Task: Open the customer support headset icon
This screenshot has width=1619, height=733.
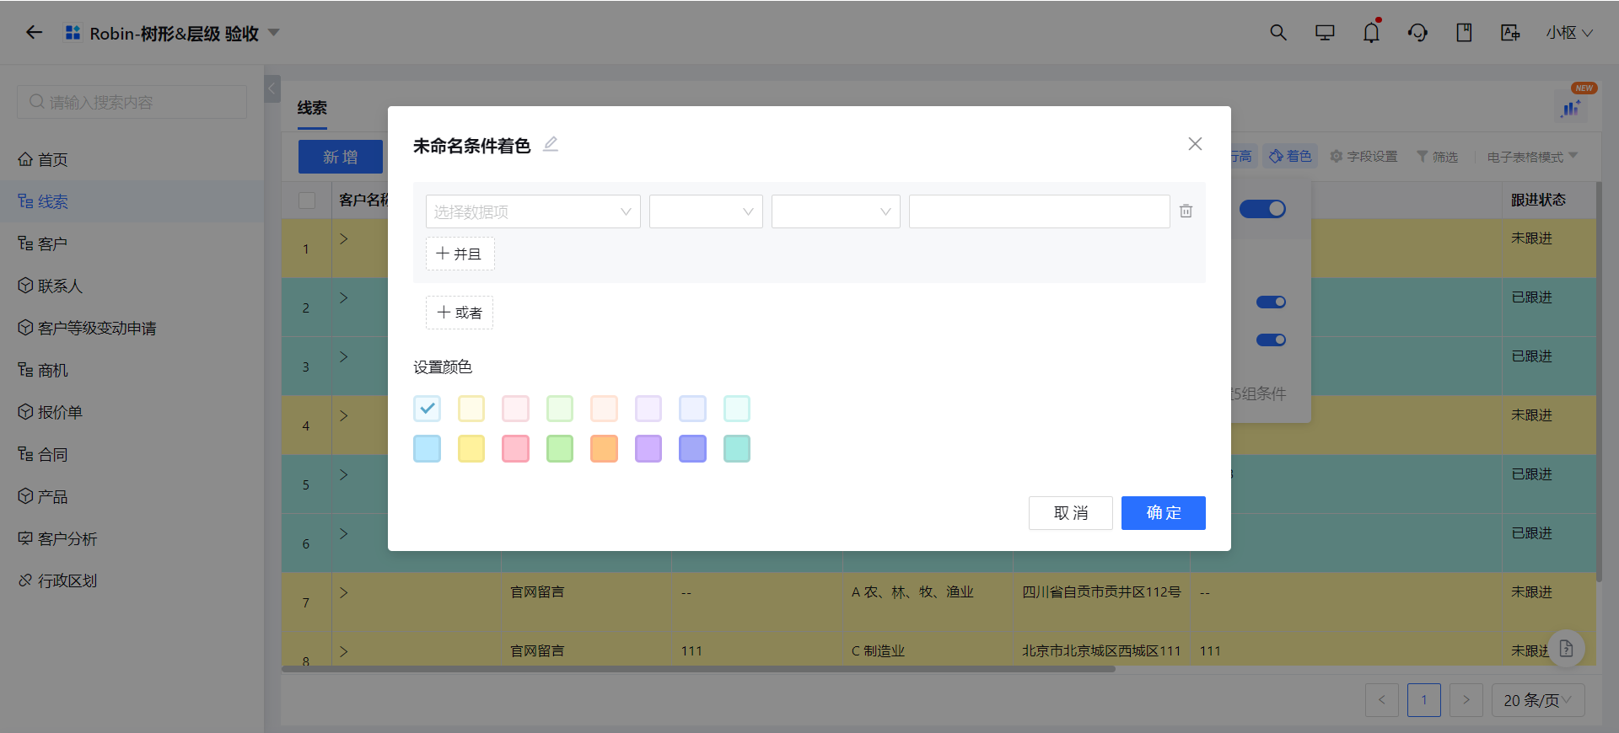Action: point(1417,33)
